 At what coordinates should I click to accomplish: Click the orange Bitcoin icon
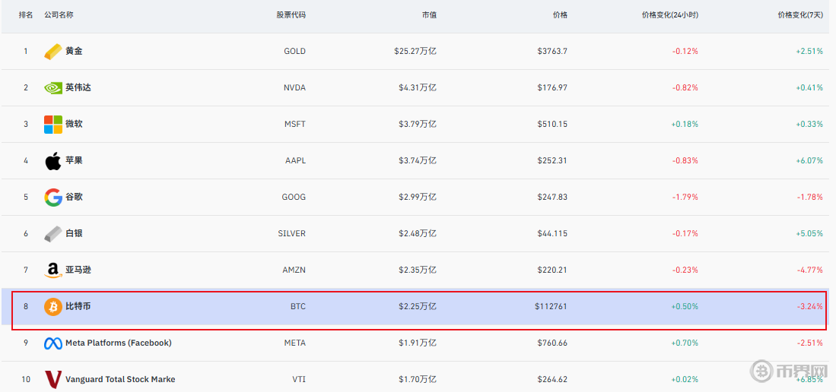[52, 307]
